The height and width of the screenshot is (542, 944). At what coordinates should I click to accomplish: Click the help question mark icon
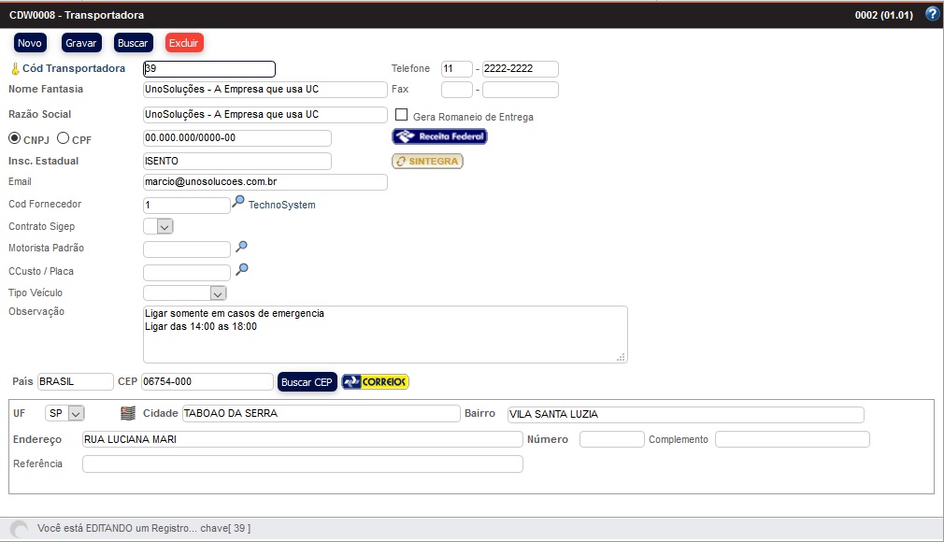931,14
